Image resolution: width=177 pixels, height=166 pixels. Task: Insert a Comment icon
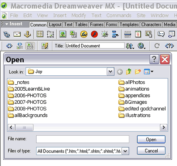point(161,34)
